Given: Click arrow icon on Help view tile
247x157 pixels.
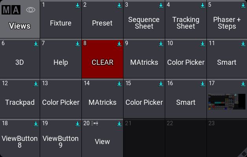Looking at the screenshot, I should (x=77, y=44).
